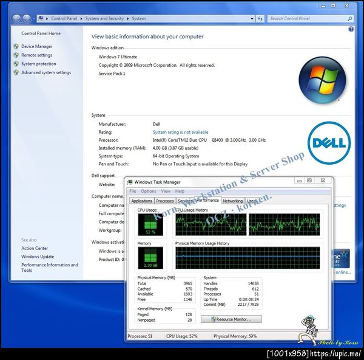Switch to the Networking tab

click(232, 201)
